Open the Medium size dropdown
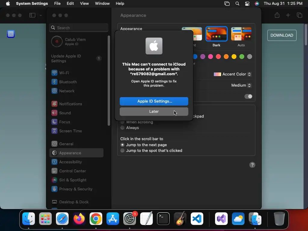This screenshot has height=231, width=308. pyautogui.click(x=241, y=85)
